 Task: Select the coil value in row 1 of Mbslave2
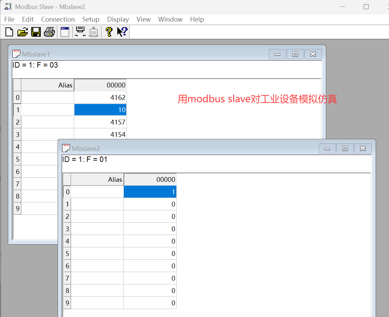pyautogui.click(x=150, y=204)
